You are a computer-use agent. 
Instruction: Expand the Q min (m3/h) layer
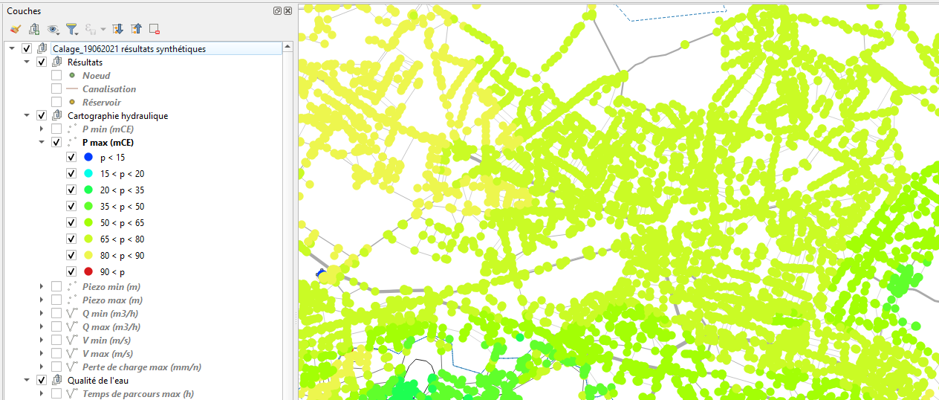[42, 314]
